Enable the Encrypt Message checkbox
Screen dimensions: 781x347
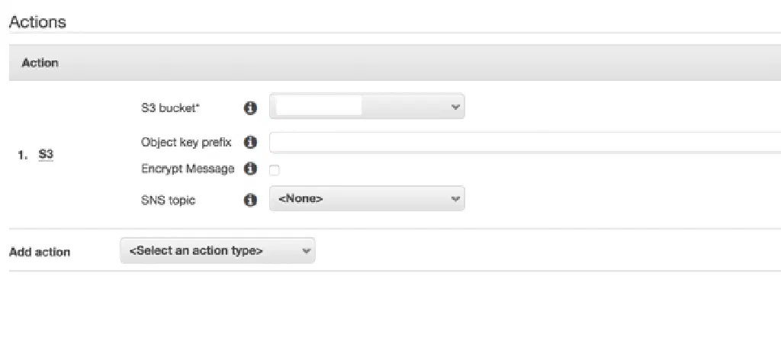click(275, 170)
